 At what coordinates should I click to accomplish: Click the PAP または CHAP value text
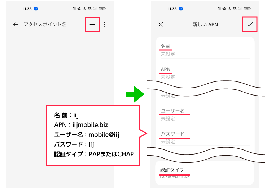174,177
